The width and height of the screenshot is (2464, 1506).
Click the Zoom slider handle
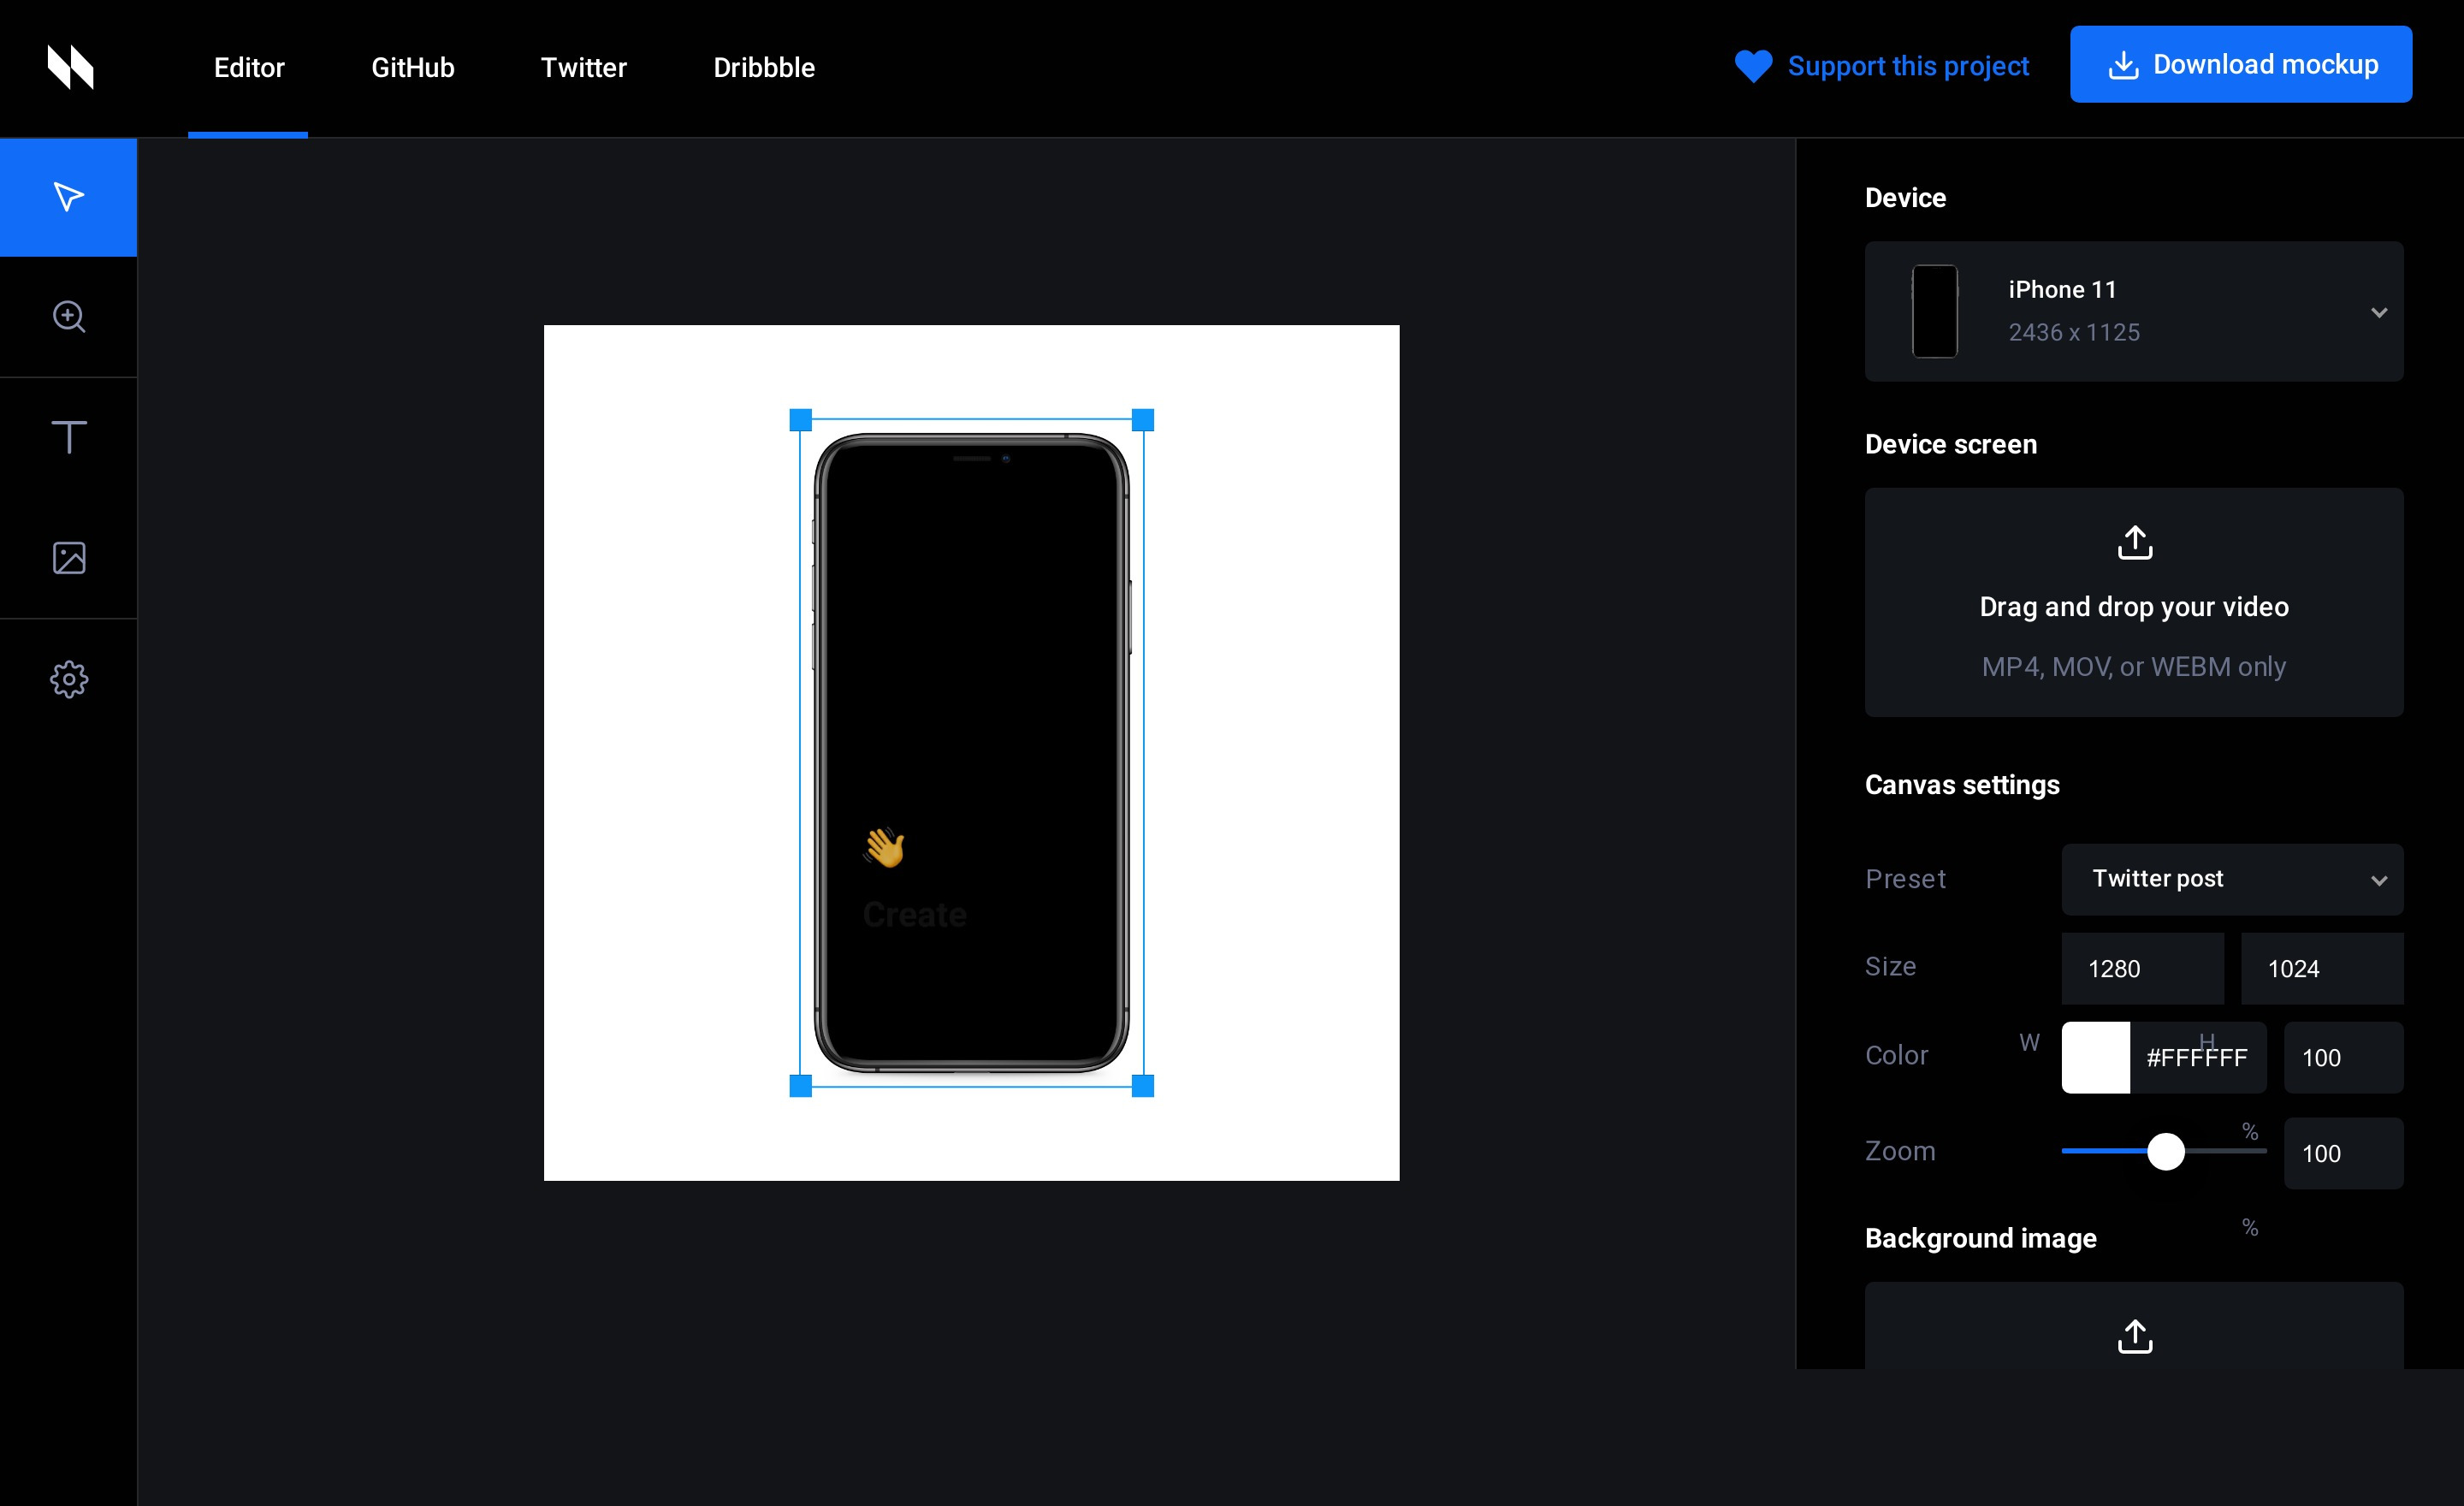click(x=2165, y=1151)
